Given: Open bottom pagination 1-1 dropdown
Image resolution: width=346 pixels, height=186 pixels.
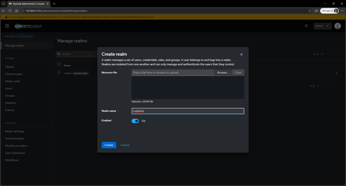Looking at the screenshot, I should tap(314, 86).
